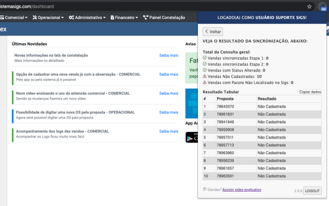Select proposta 78961657 in the table
This screenshot has height=206, width=329.
[225, 168]
